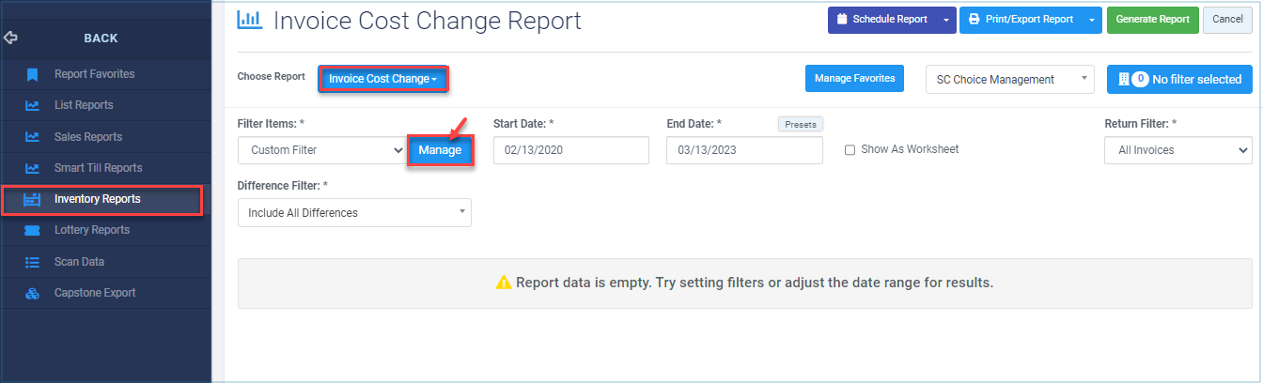
Task: Click the List Reports chart icon
Action: tap(32, 105)
